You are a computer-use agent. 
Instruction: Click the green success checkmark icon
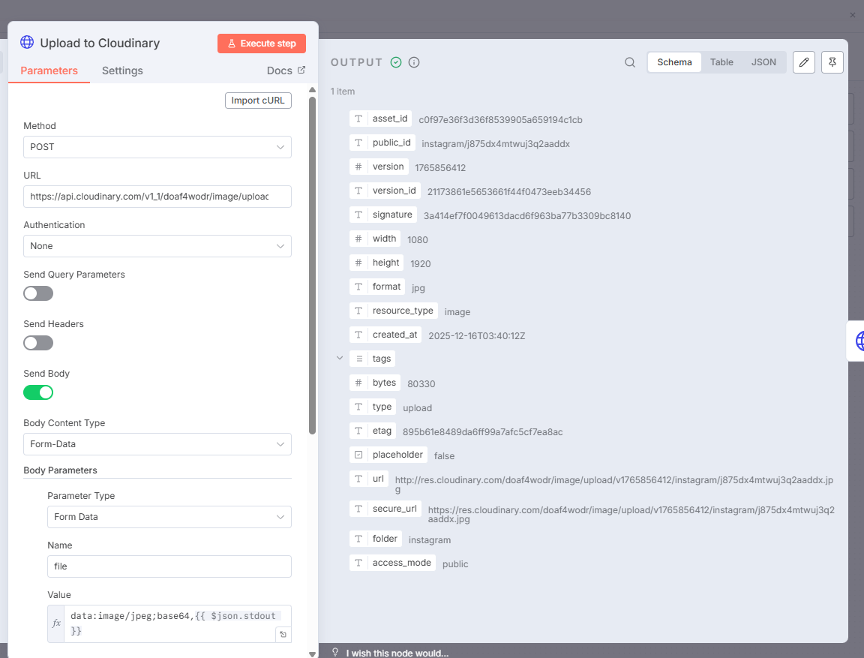pos(396,62)
